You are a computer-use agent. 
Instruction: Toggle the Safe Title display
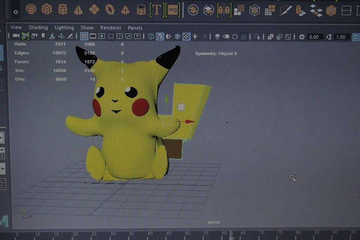[137, 36]
